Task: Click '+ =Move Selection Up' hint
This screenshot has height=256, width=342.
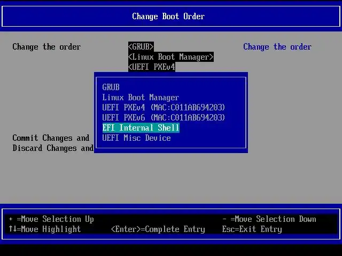Action: [51, 219]
